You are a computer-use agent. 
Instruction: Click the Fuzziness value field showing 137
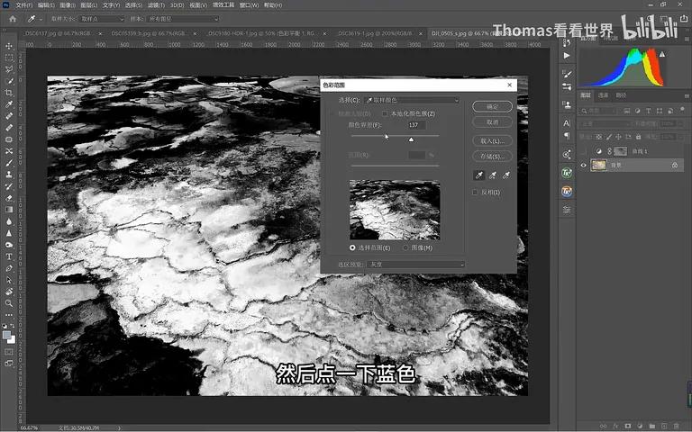pos(416,125)
